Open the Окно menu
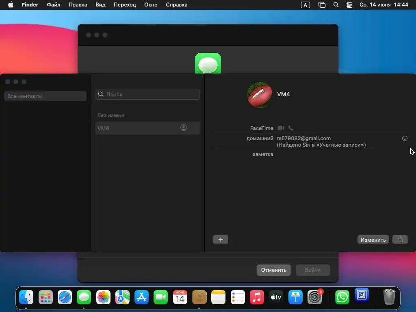The image size is (416, 312). click(x=151, y=5)
